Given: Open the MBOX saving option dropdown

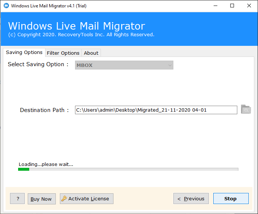Looking at the screenshot, I should point(124,65).
